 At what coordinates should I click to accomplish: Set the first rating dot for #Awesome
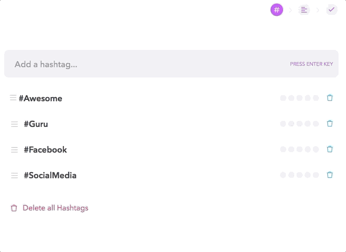pyautogui.click(x=283, y=98)
